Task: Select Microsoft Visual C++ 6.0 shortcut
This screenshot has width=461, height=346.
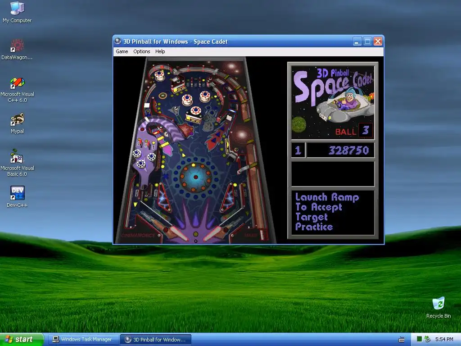Action: click(17, 90)
